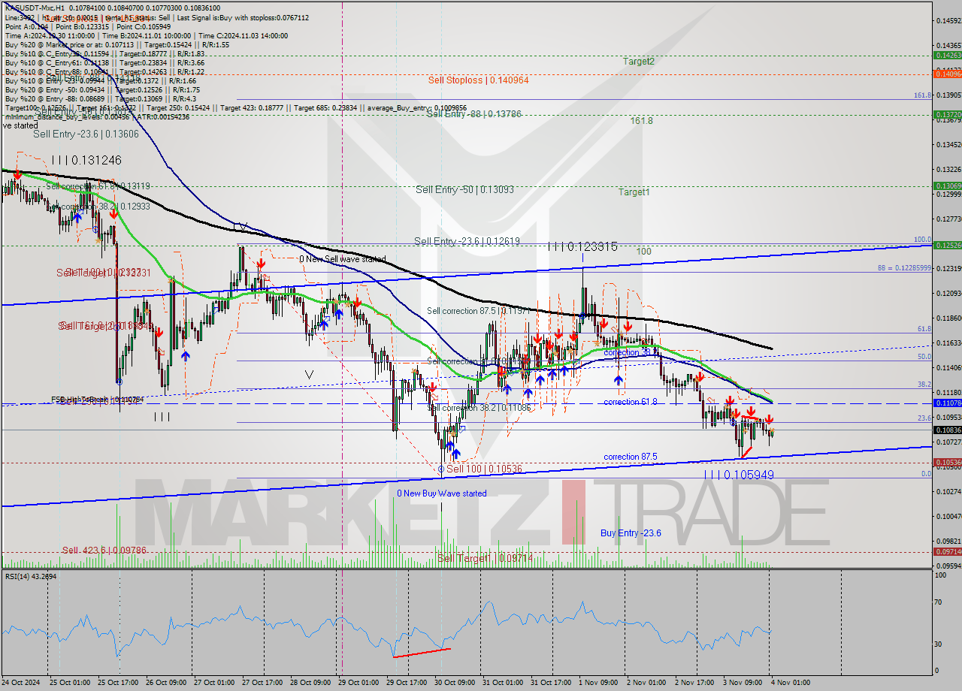Click the '| | | 0.123315' peak label
The image size is (962, 691).
(582, 246)
